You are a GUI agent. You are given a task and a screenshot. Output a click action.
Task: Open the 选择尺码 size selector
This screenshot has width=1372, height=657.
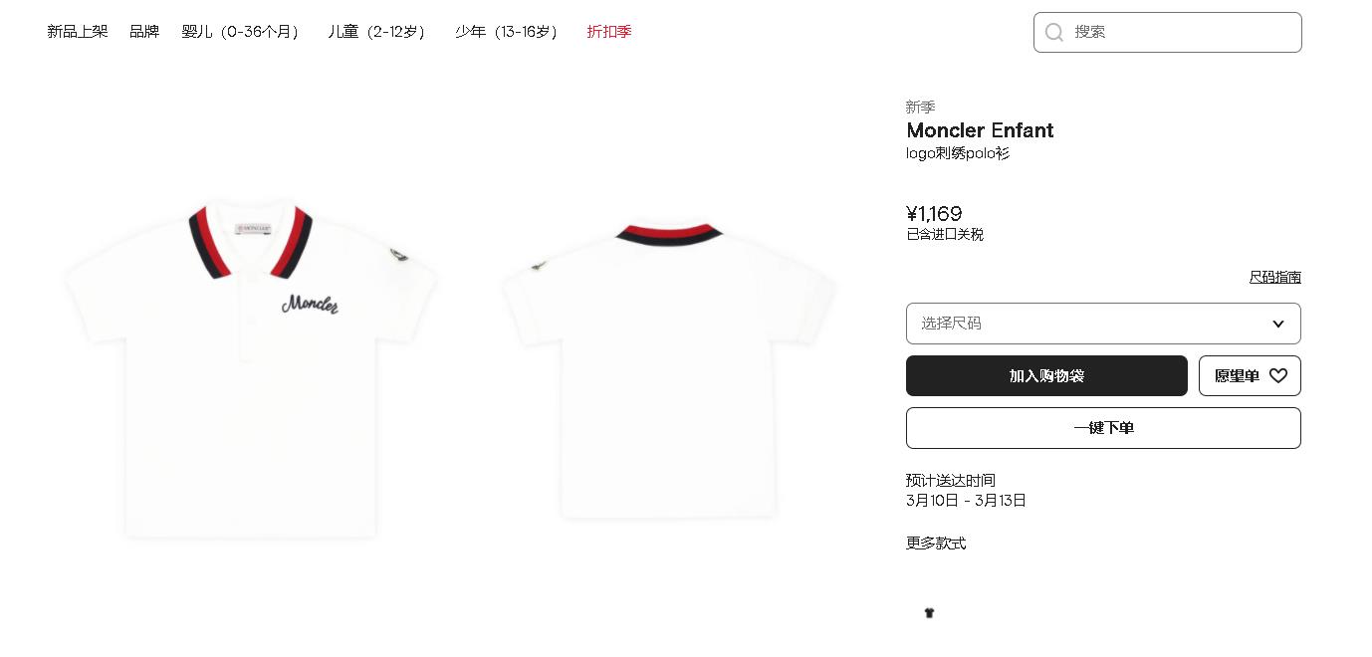(1103, 324)
